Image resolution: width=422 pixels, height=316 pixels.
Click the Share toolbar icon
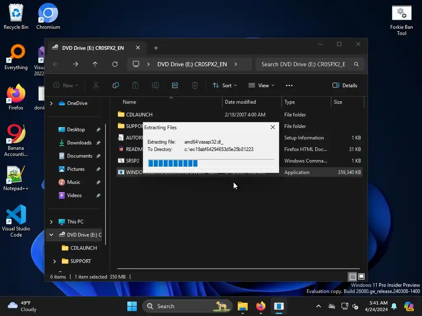175,86
